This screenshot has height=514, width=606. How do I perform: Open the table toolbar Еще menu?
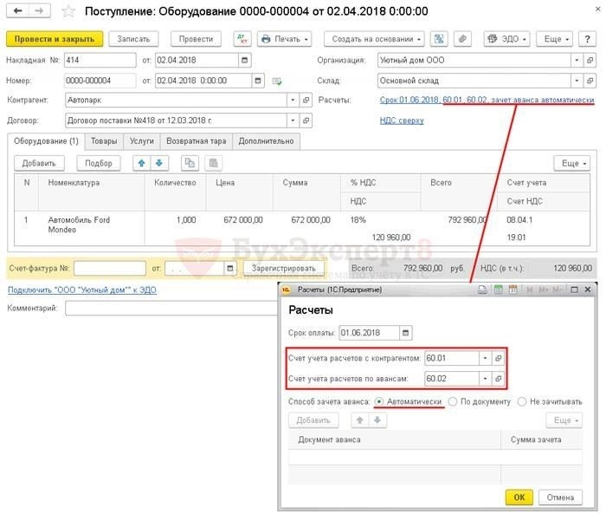pos(572,163)
